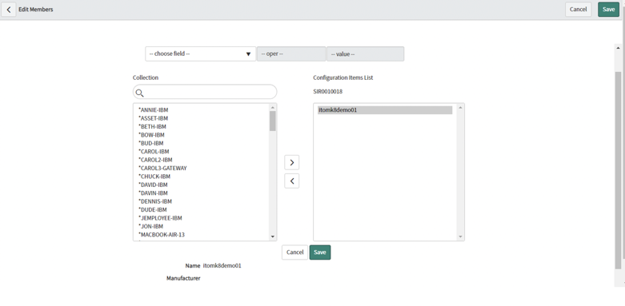Select *DAVID-IBM in the Collection list

[153, 185]
